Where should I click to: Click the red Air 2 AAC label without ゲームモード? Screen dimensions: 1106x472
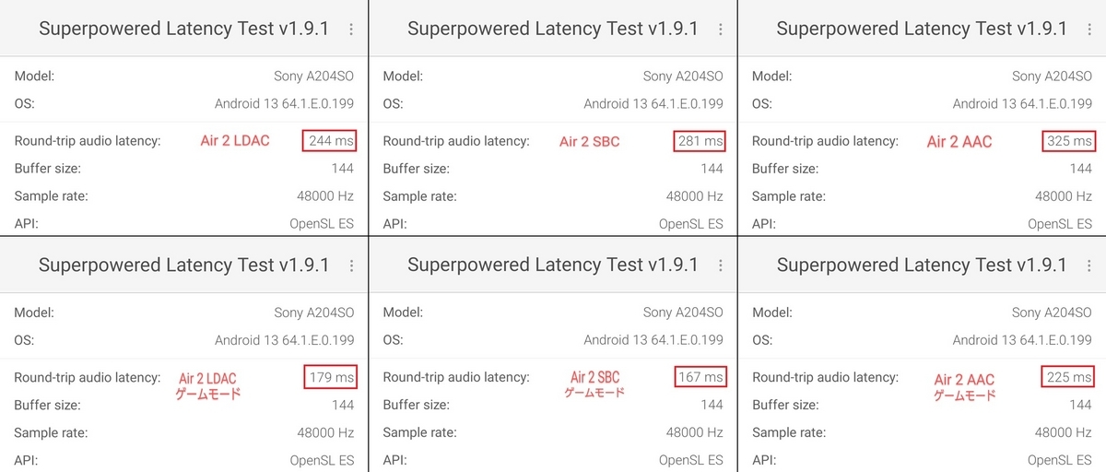coord(959,141)
